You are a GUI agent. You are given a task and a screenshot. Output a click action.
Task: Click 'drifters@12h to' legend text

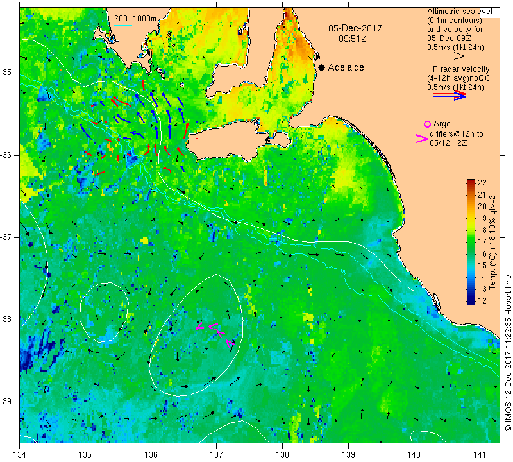tap(457, 134)
